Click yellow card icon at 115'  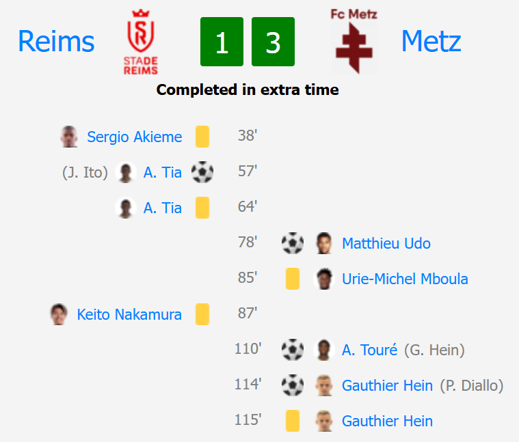[x=293, y=421]
